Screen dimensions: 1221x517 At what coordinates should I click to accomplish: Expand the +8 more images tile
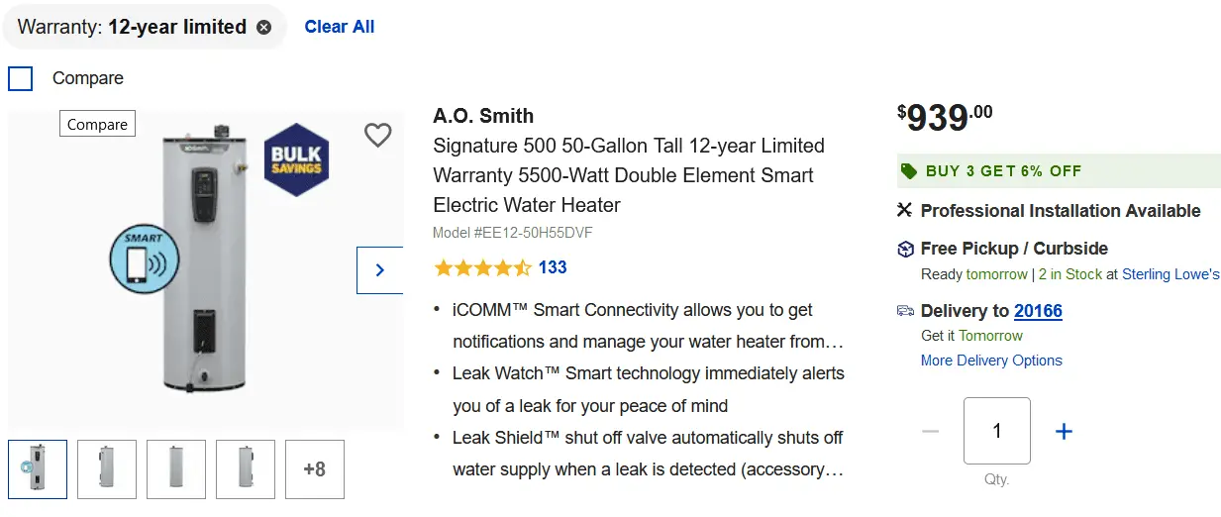point(315,469)
